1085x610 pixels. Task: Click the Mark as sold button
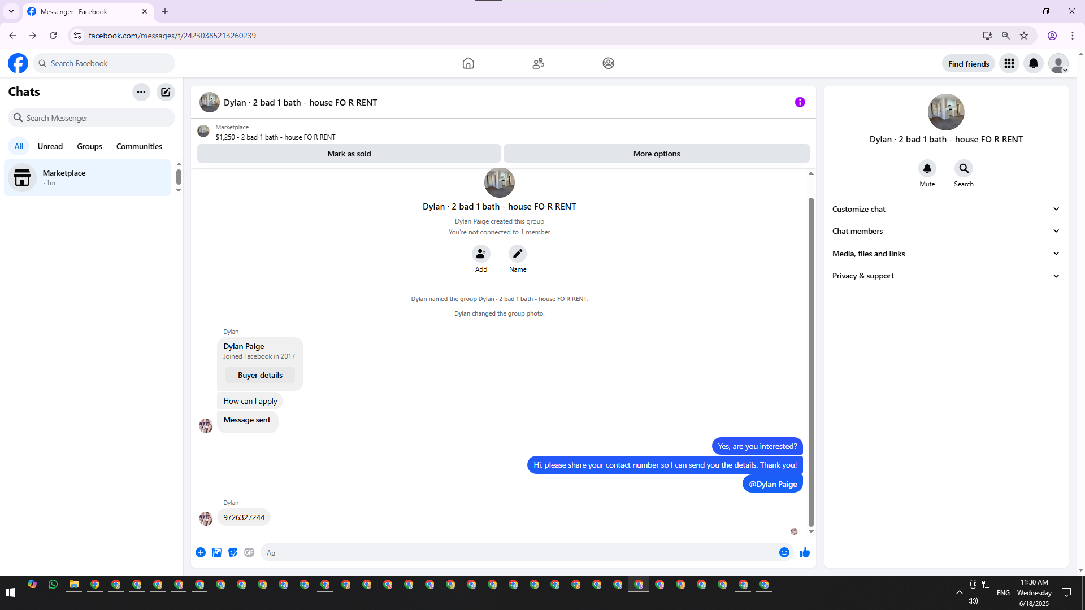pos(349,154)
